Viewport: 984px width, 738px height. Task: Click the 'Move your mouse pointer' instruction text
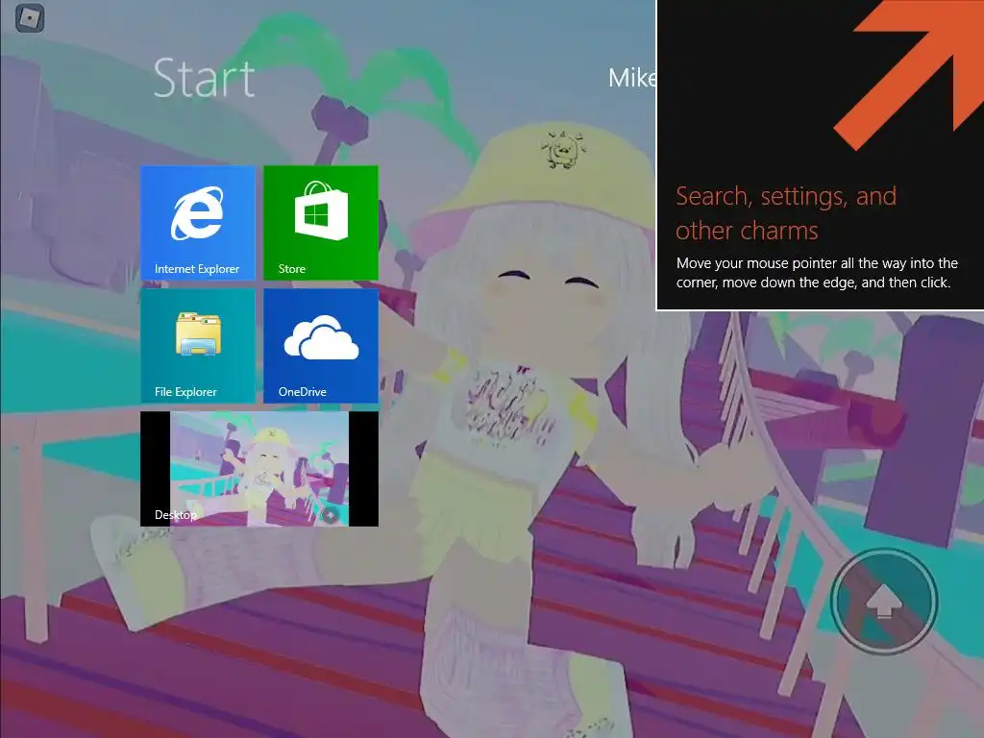coord(817,272)
